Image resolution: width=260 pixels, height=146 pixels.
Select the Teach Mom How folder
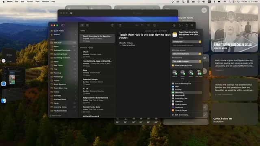(63, 88)
